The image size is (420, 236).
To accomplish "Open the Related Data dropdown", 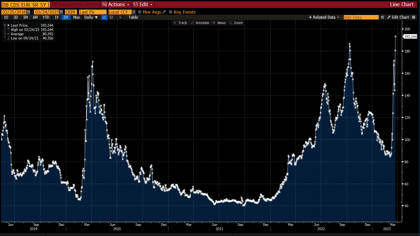I will (x=324, y=17).
